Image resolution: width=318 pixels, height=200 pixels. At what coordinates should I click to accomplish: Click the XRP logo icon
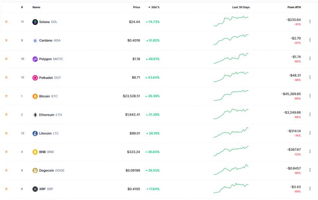[35, 189]
